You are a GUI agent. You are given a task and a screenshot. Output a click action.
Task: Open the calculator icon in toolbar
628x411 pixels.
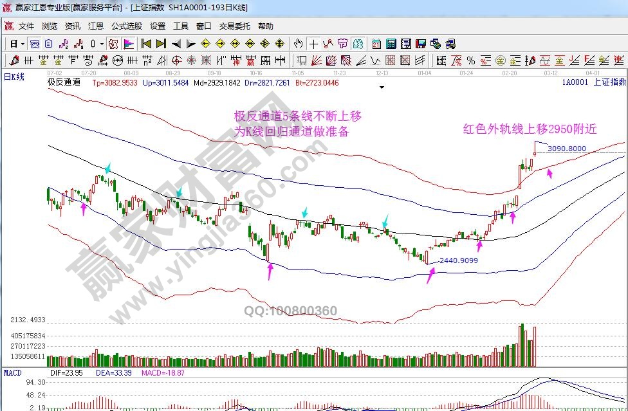(x=391, y=44)
